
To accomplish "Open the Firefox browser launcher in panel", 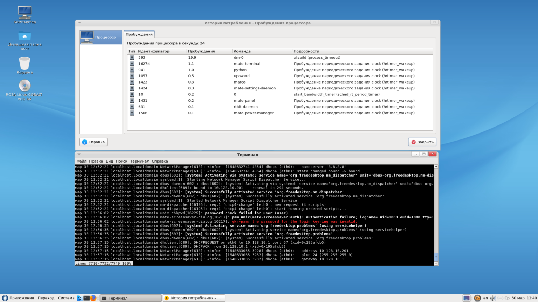I will click(93, 298).
